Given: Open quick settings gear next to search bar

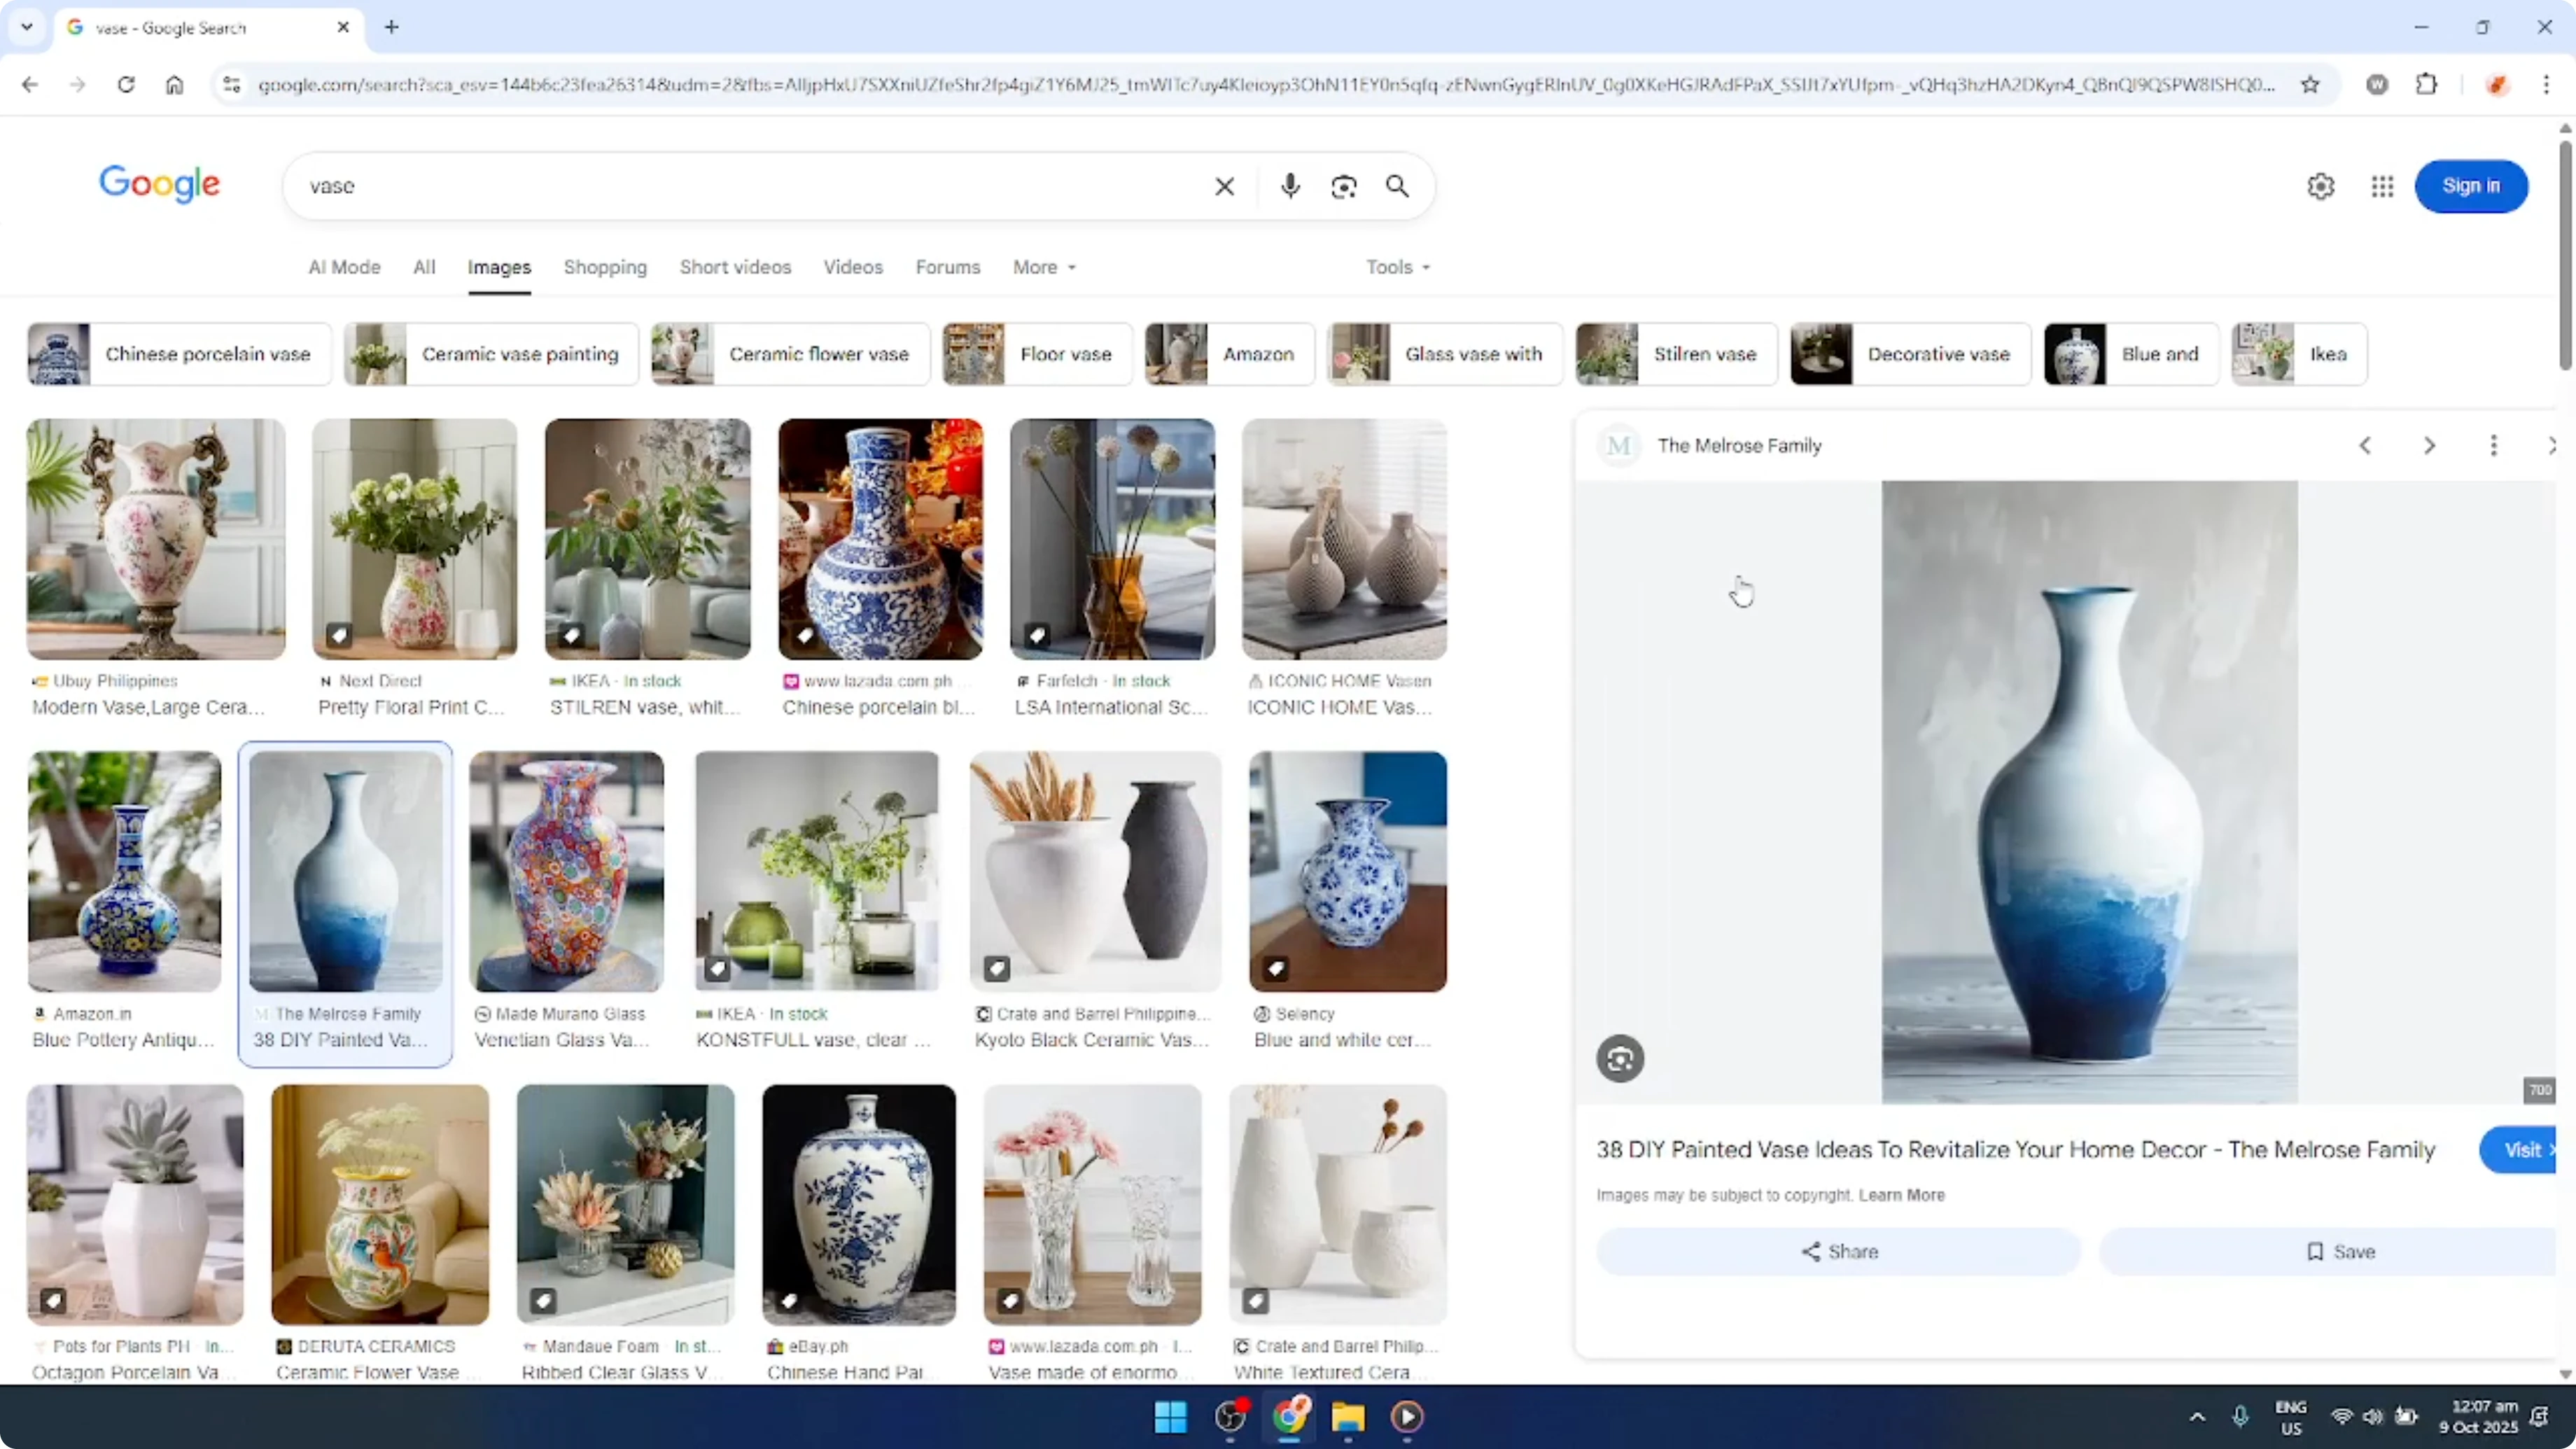Looking at the screenshot, I should tap(2321, 186).
